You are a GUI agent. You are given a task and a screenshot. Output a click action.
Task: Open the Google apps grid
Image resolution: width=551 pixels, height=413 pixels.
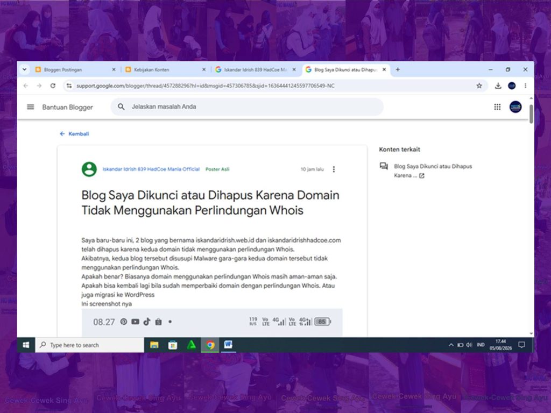[x=497, y=107]
